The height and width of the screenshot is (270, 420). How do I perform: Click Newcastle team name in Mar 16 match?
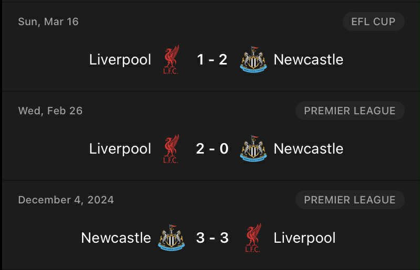309,60
